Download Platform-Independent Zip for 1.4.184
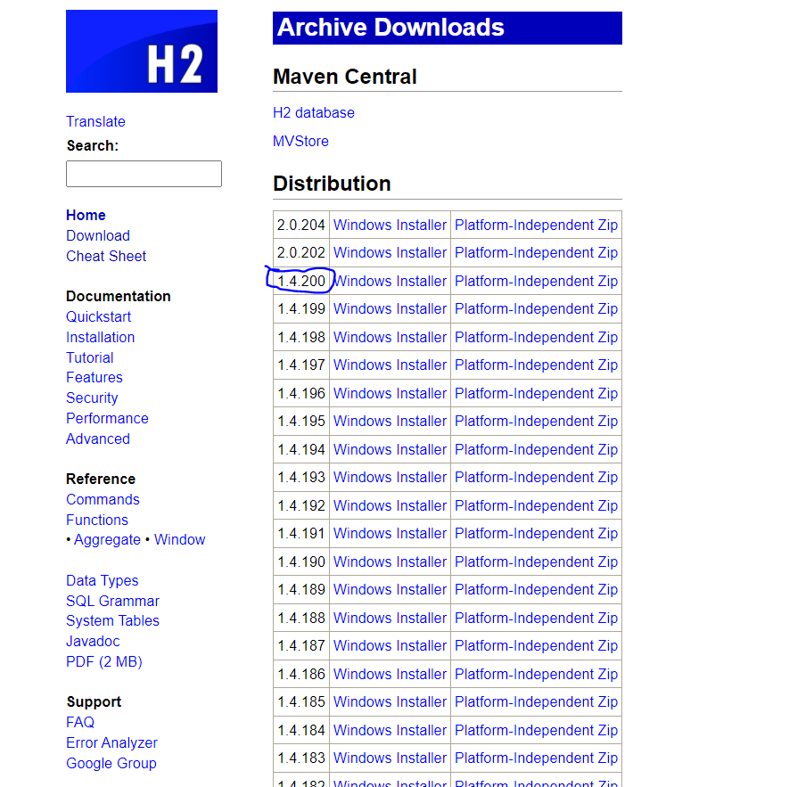This screenshot has width=789, height=787. [x=537, y=730]
